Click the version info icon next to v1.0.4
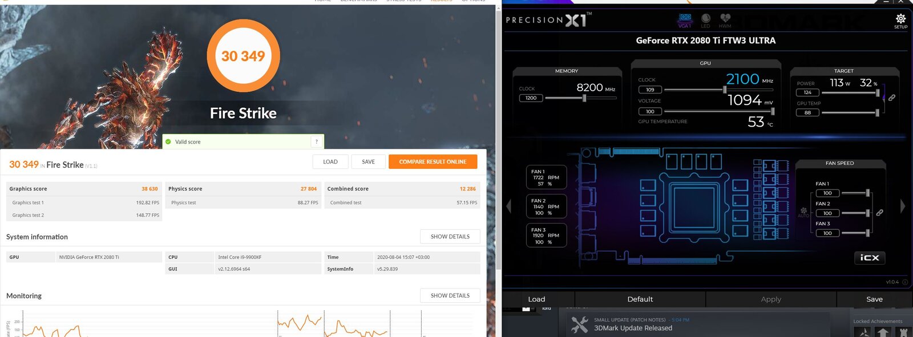 coord(905,282)
